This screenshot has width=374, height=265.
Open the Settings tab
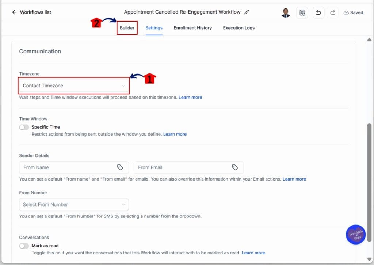[154, 28]
